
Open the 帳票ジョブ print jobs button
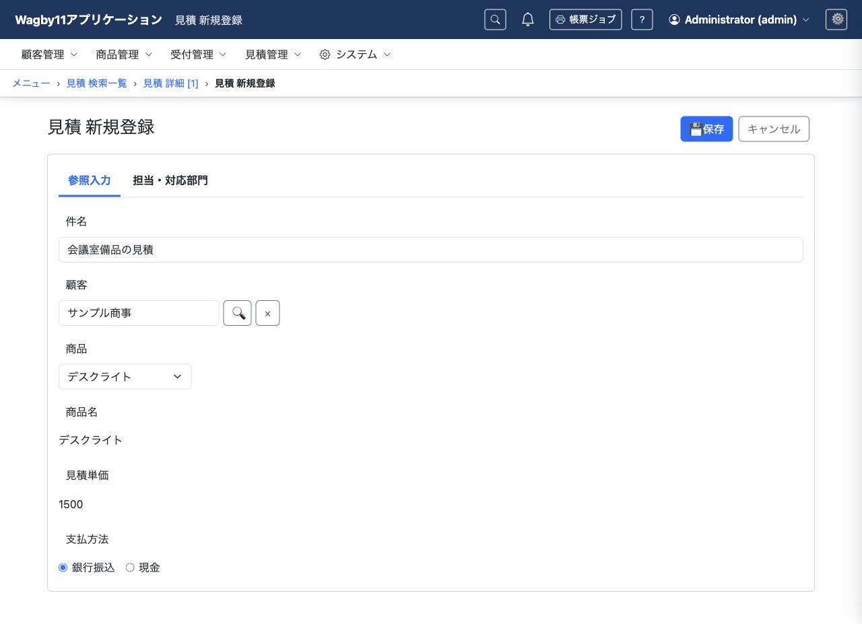coord(585,20)
